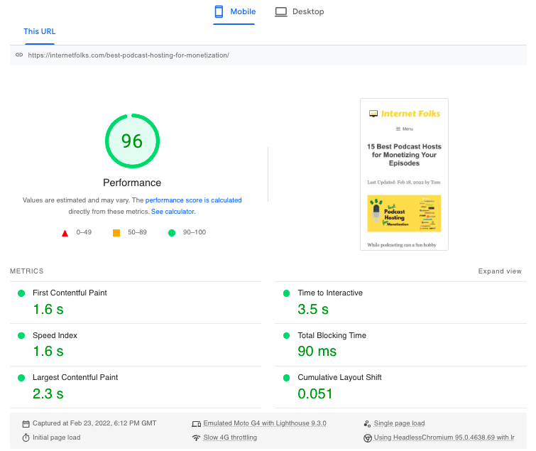The width and height of the screenshot is (536, 451).
Task: Click the device icon by Emulated Moto G4
Action: click(x=196, y=423)
